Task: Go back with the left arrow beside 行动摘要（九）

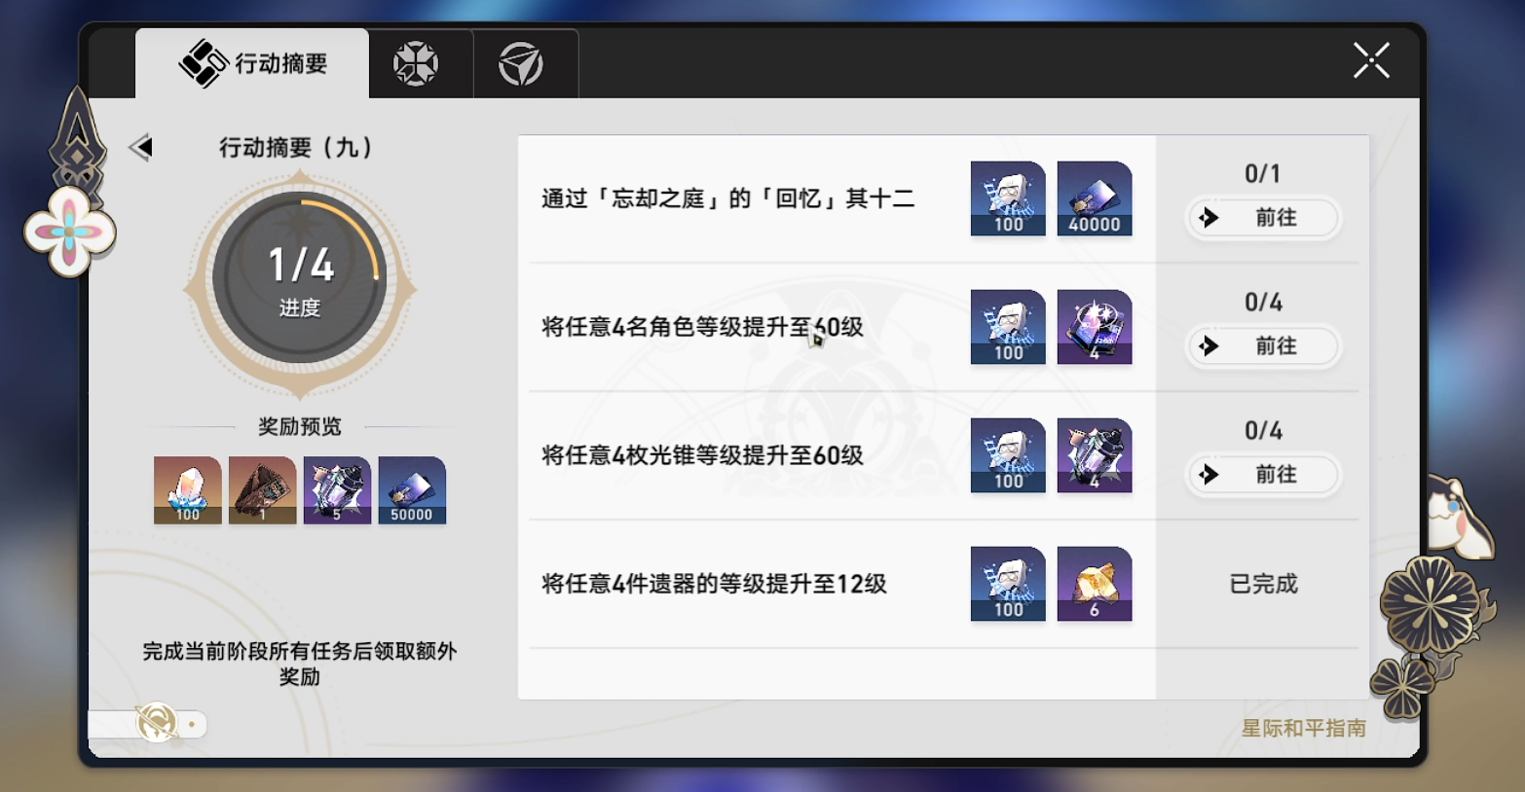Action: pos(141,147)
